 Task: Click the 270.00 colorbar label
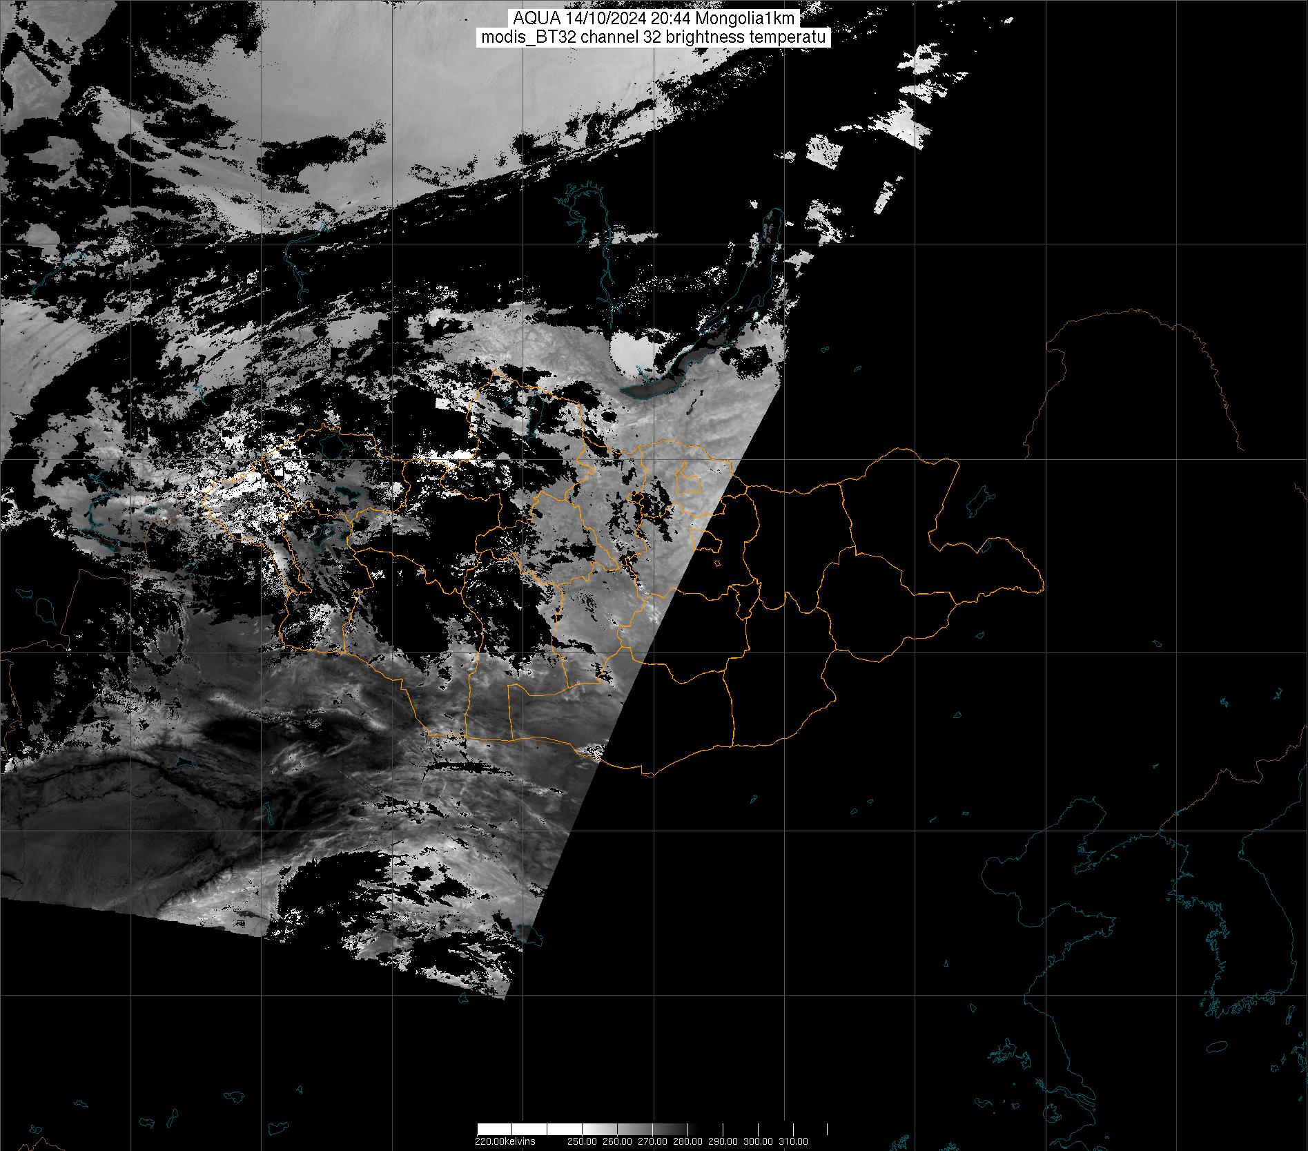coord(653,1141)
